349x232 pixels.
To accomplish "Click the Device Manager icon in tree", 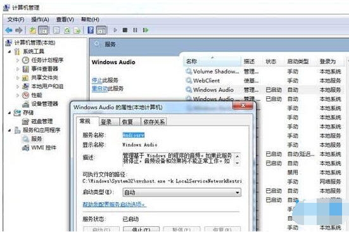I will click(x=25, y=104).
